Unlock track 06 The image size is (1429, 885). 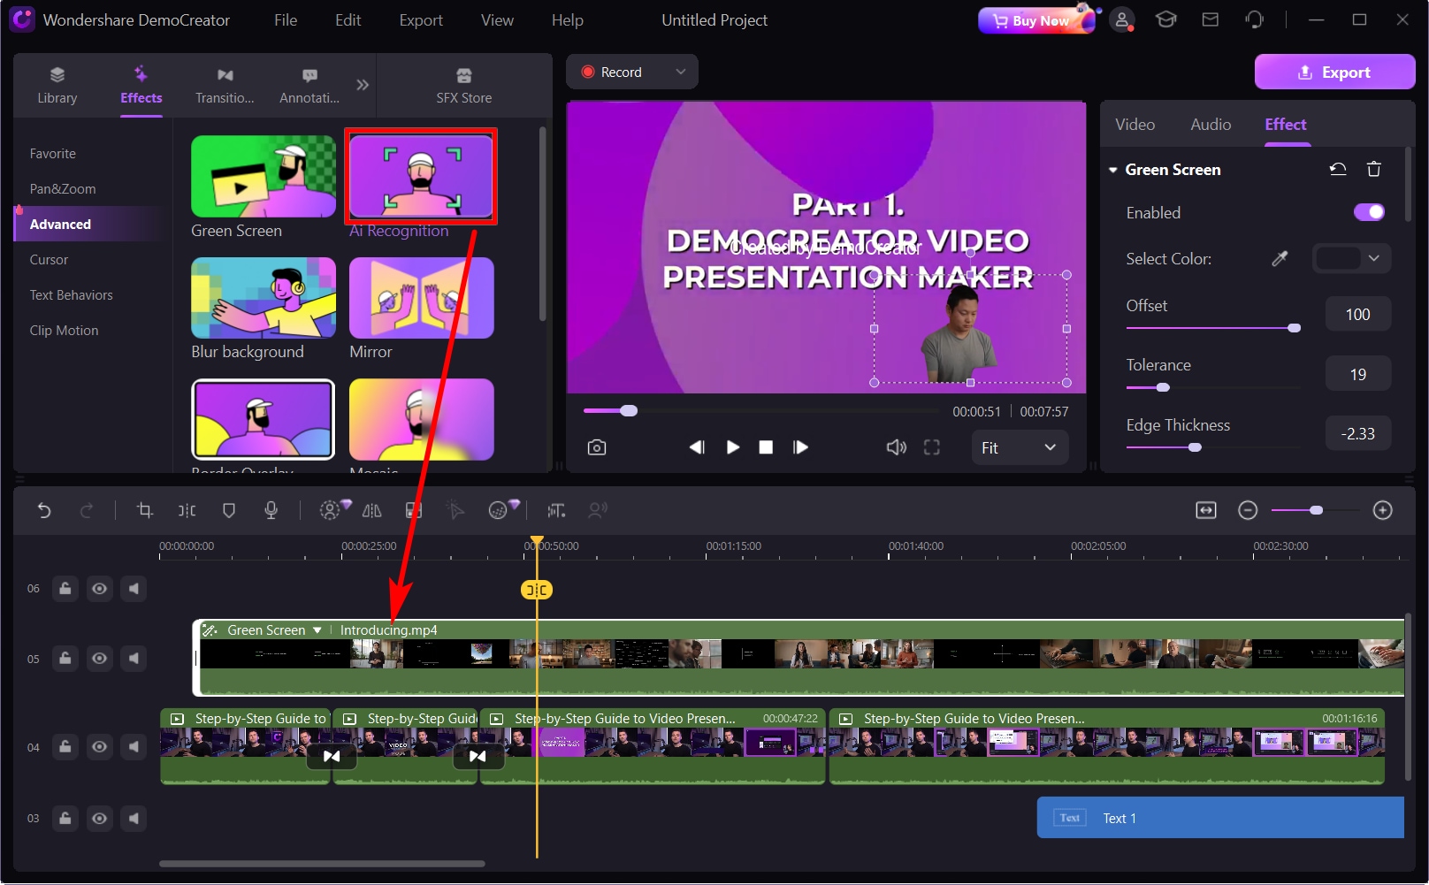(65, 589)
